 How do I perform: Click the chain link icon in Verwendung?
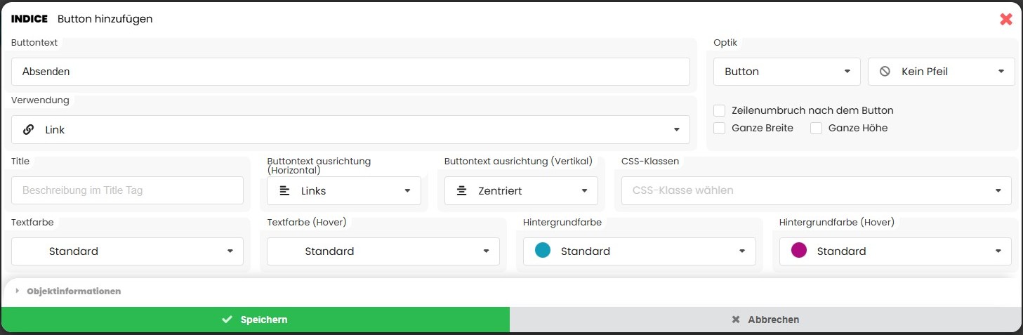[x=29, y=129]
